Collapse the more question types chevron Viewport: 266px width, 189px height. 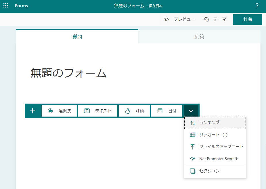pyautogui.click(x=191, y=111)
